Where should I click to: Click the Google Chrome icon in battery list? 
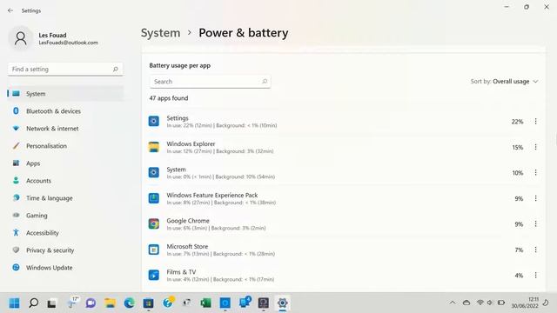(x=154, y=224)
